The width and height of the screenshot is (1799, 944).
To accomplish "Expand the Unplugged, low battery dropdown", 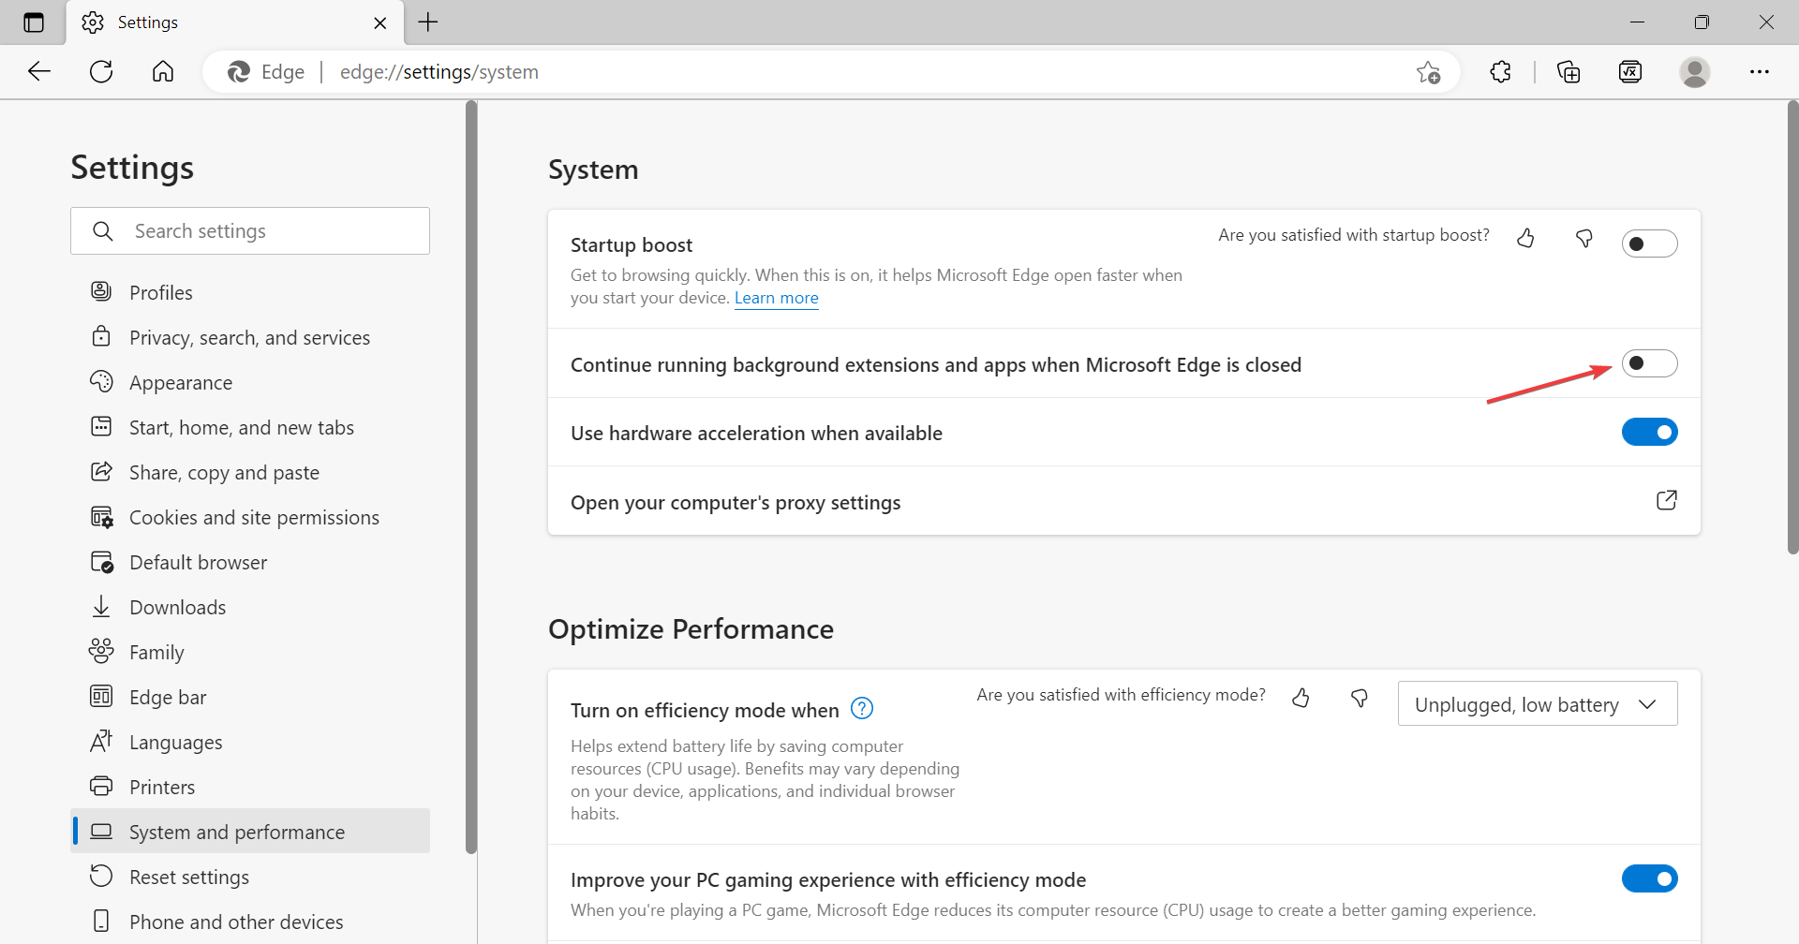I will pyautogui.click(x=1538, y=704).
